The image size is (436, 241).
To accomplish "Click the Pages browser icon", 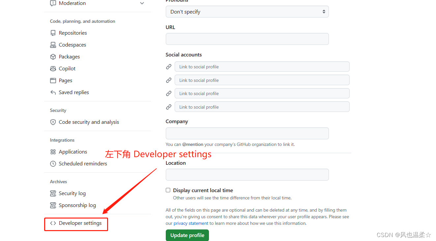I will (53, 81).
